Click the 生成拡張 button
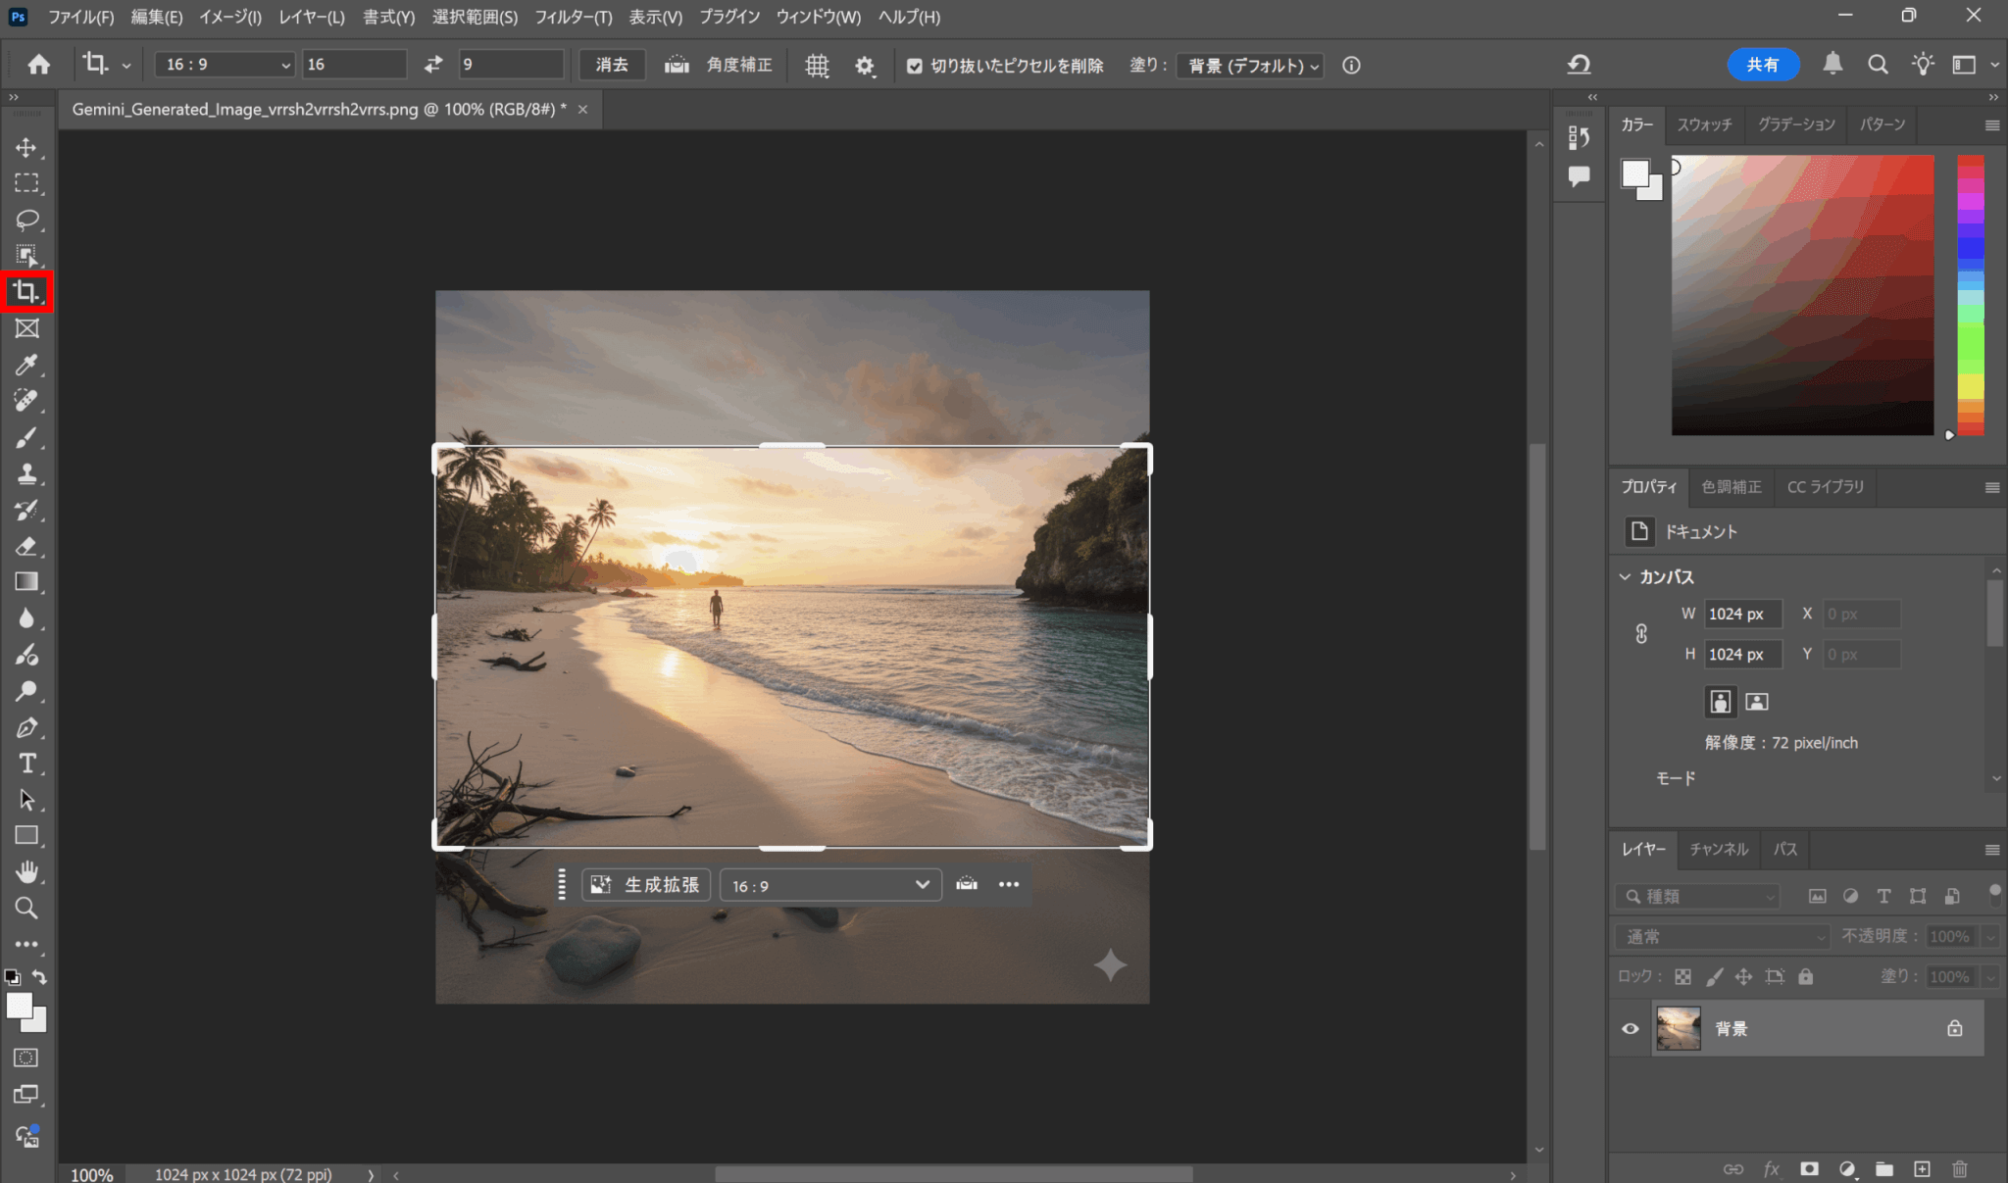This screenshot has width=2008, height=1183. 646,885
